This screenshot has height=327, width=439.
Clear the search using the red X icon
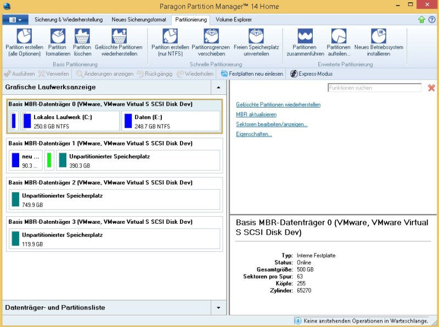click(x=431, y=88)
